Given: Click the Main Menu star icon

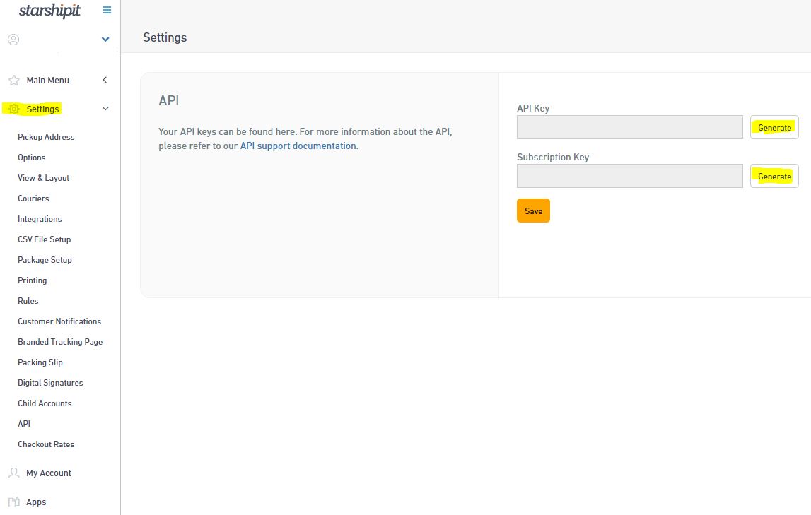Looking at the screenshot, I should point(13,80).
